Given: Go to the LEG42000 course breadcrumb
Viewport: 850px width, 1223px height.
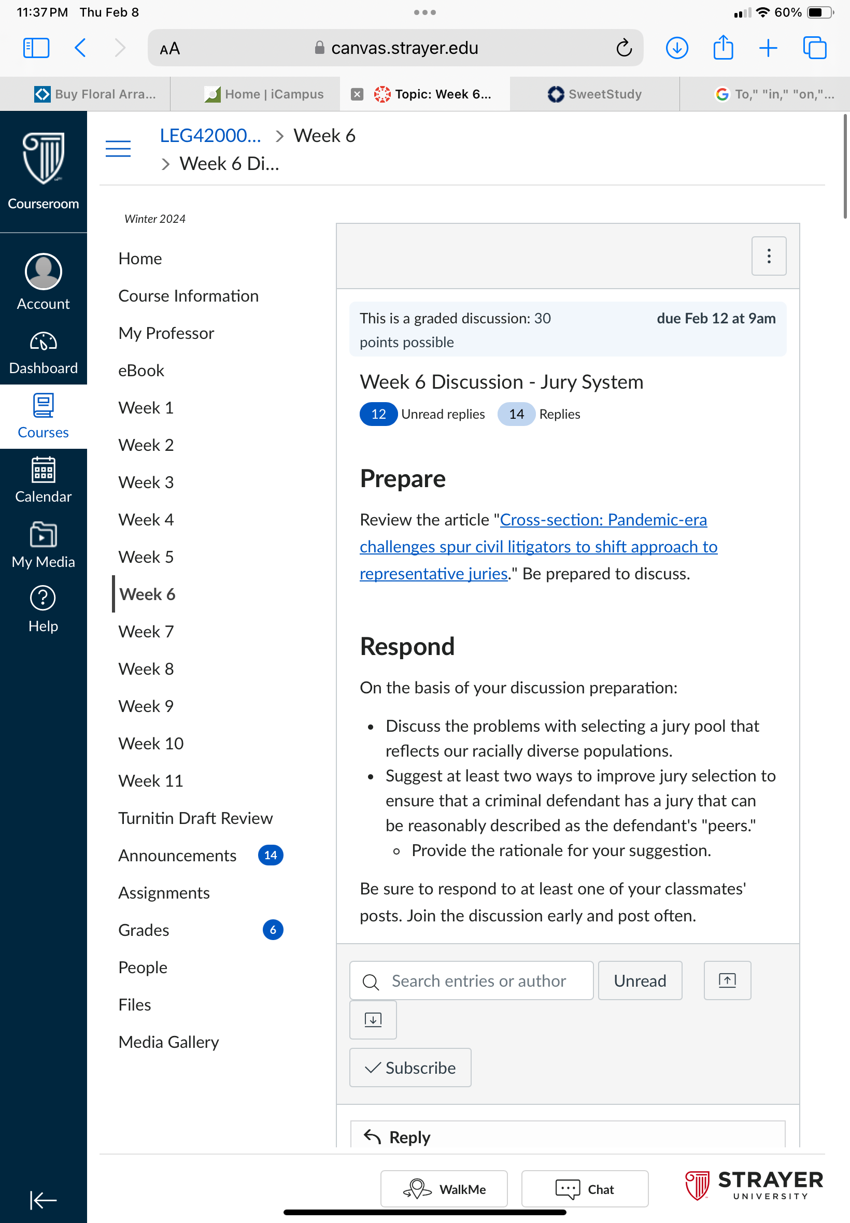Looking at the screenshot, I should [211, 136].
